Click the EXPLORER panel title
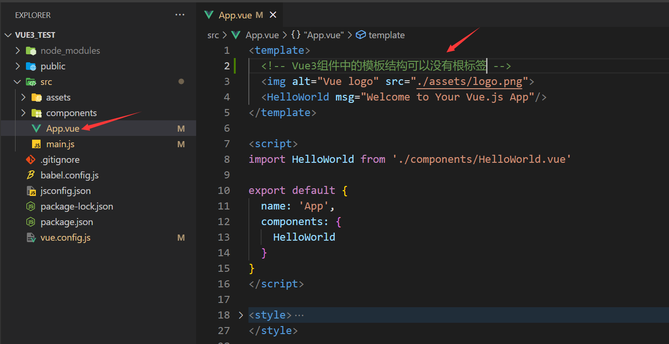This screenshot has width=669, height=344. click(x=33, y=15)
